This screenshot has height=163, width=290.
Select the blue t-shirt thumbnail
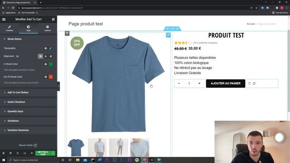coord(76,148)
